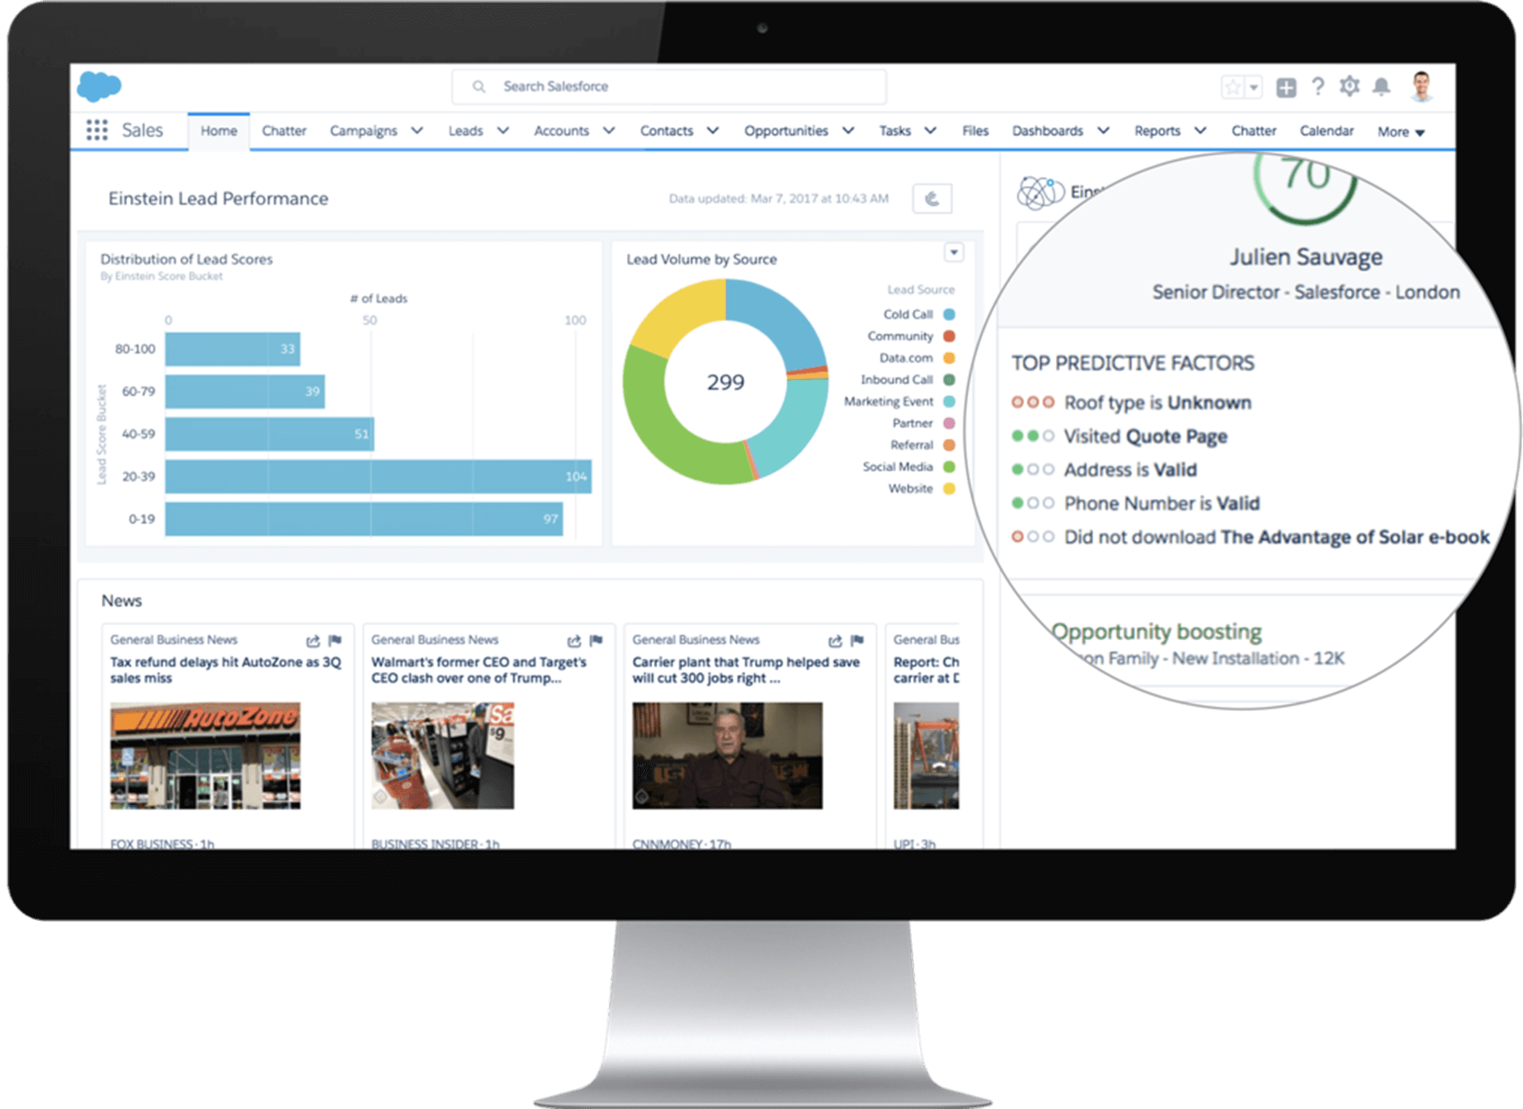Open the Chatter tab beside Calendar

click(1254, 131)
